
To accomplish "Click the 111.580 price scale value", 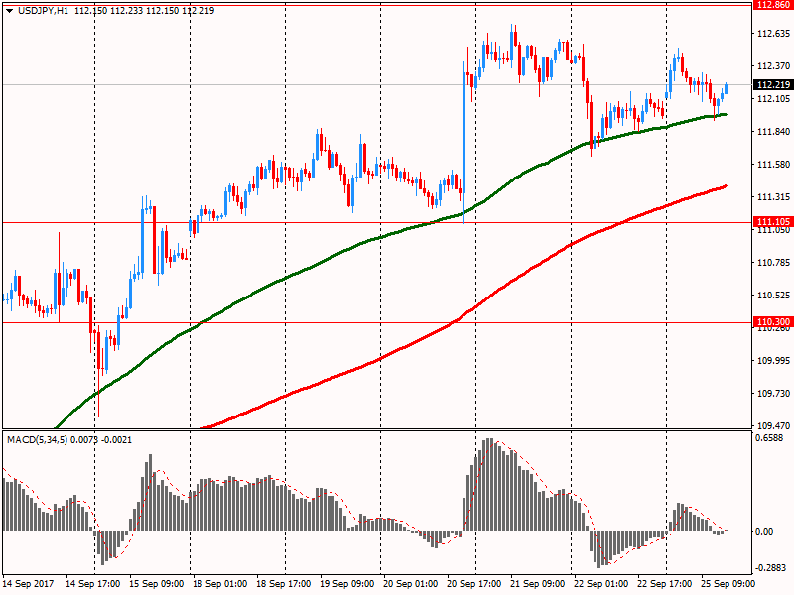I will 773,165.
